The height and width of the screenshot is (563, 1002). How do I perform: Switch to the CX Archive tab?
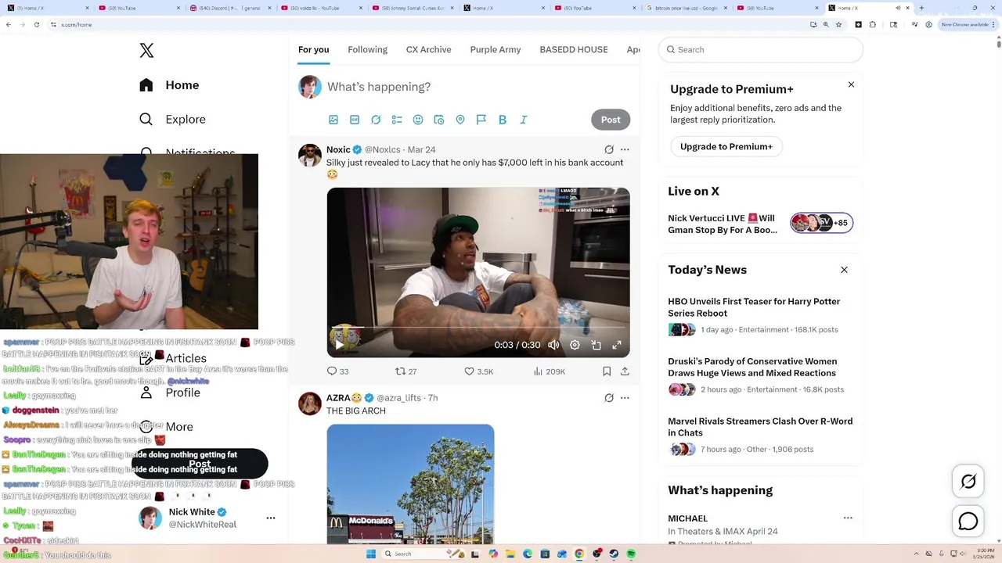click(x=428, y=49)
